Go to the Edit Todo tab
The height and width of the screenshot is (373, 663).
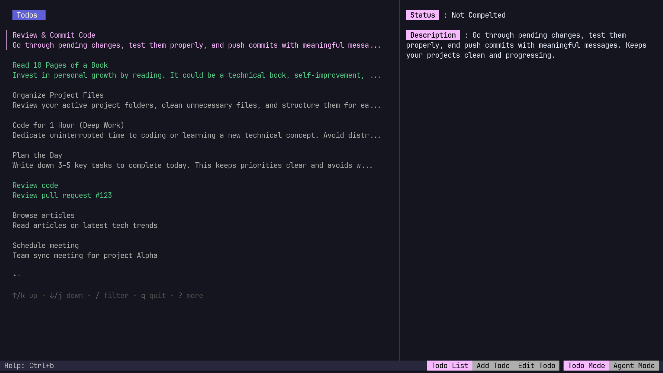(536, 366)
